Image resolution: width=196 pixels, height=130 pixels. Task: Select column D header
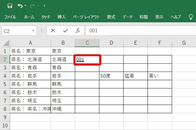[x=111, y=43]
